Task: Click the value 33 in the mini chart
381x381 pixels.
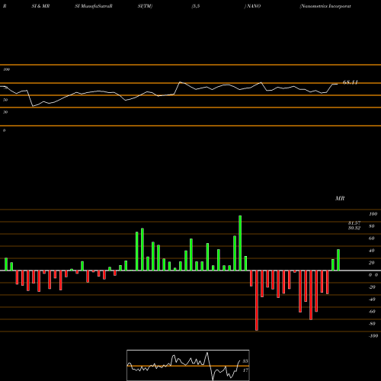Action: (x=245, y=361)
